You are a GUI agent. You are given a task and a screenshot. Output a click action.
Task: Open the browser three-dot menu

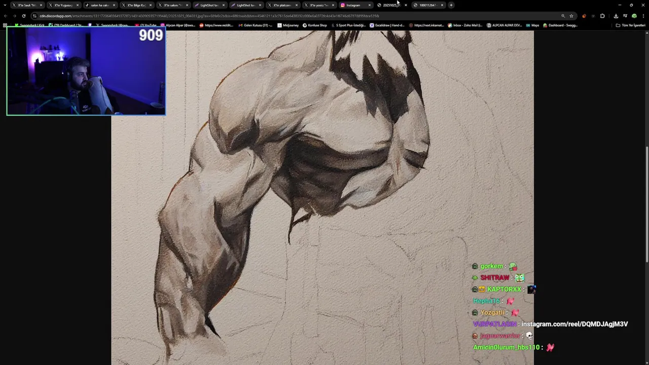click(643, 16)
